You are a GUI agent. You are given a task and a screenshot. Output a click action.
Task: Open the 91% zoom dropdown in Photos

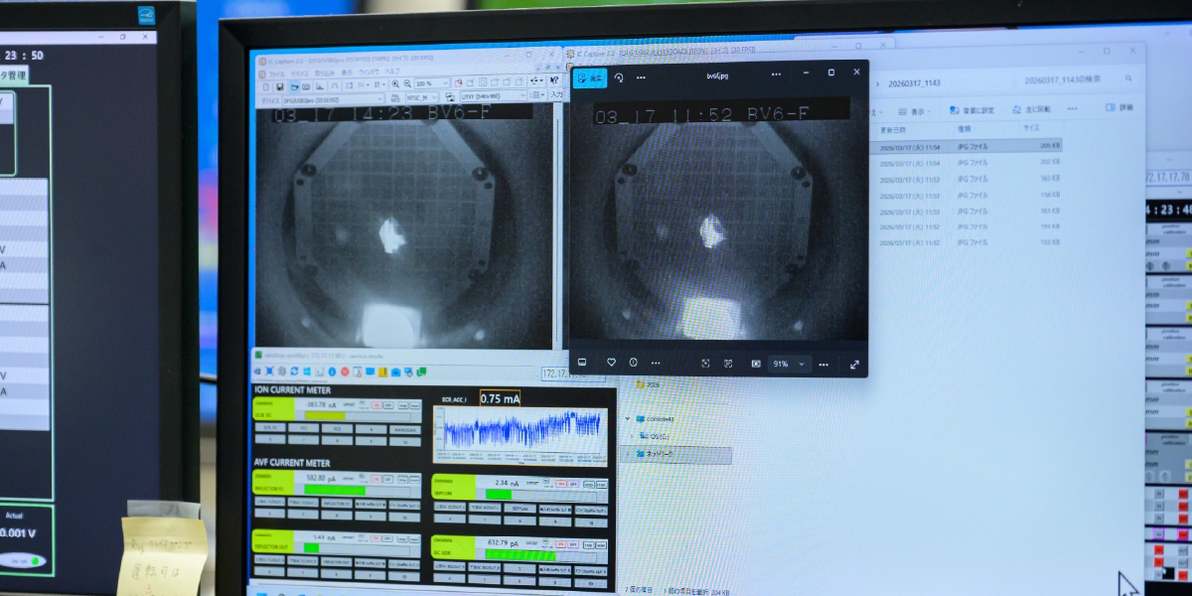click(x=802, y=365)
